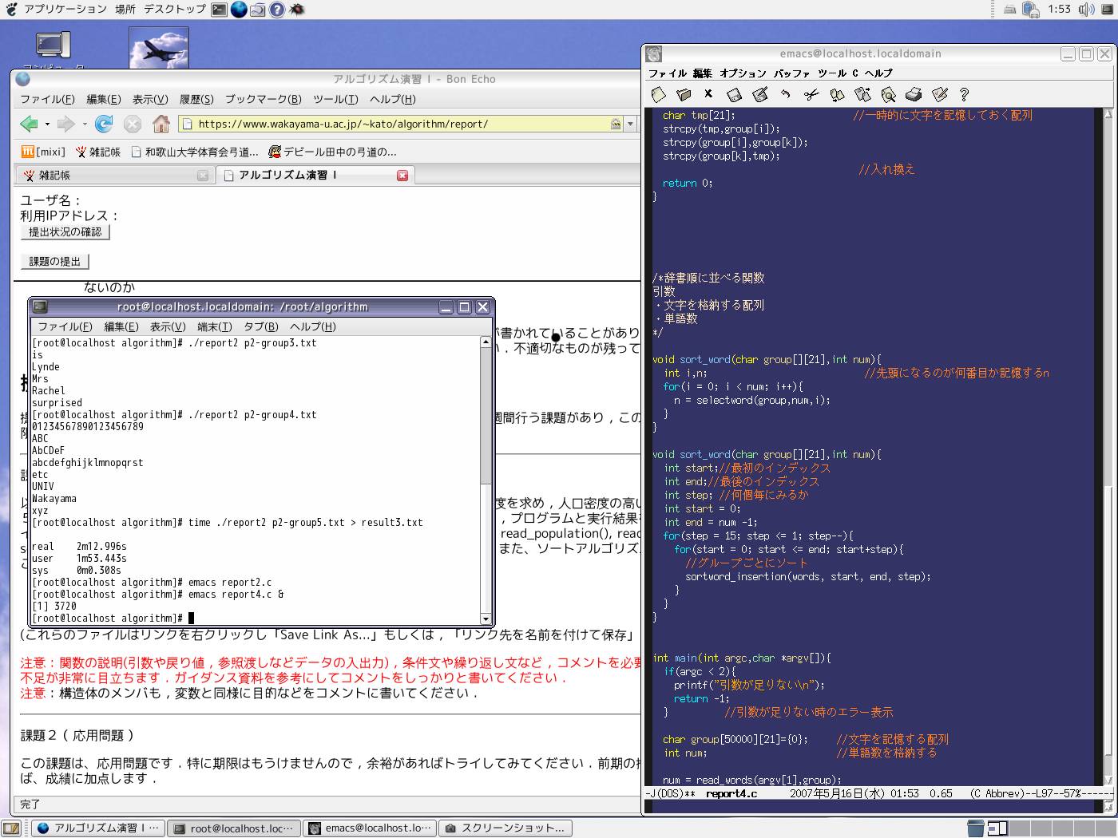Open browser 履歴(S) menu
Viewport: 1118px width, 838px height.
(196, 99)
